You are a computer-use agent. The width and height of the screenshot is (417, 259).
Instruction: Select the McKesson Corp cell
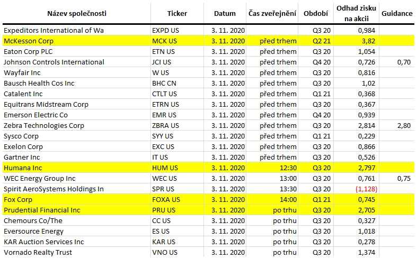[77, 41]
